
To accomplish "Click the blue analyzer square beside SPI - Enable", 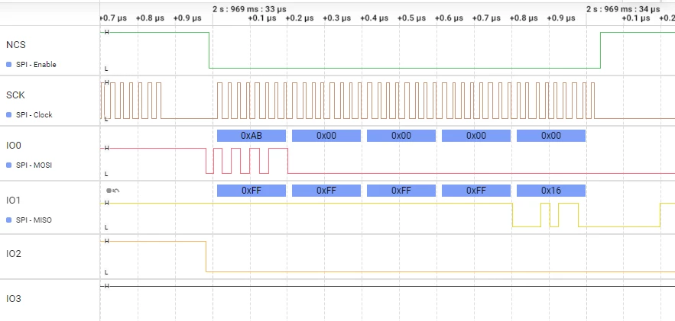I will (x=8, y=65).
